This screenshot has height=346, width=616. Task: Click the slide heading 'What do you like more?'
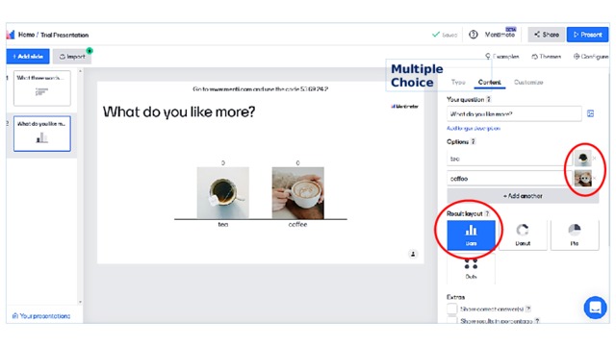click(x=179, y=111)
